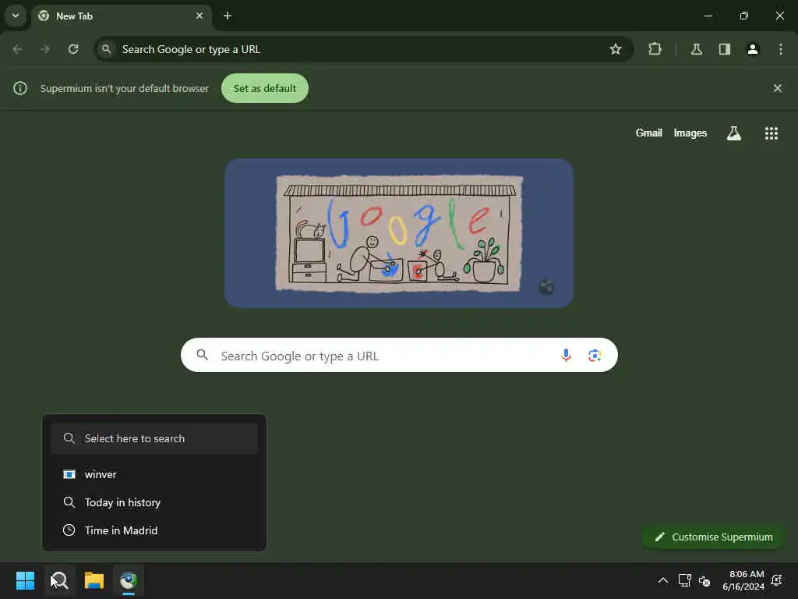798x599 pixels.
Task: Close the New Tab tab
Action: [199, 16]
